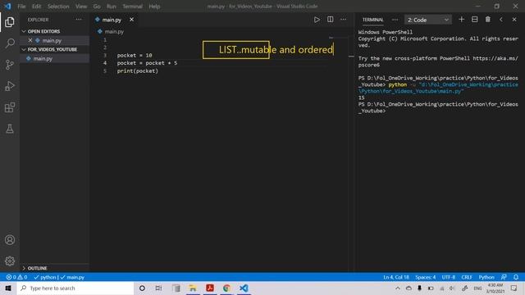Viewport: 525px width, 295px height.
Task: Run Python file with play button
Action: pos(317,20)
